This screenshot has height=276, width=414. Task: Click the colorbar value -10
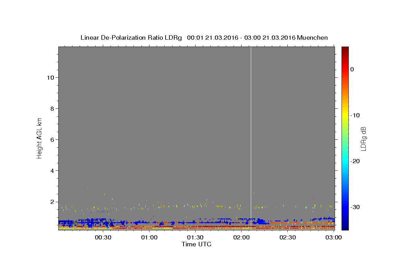coord(355,115)
